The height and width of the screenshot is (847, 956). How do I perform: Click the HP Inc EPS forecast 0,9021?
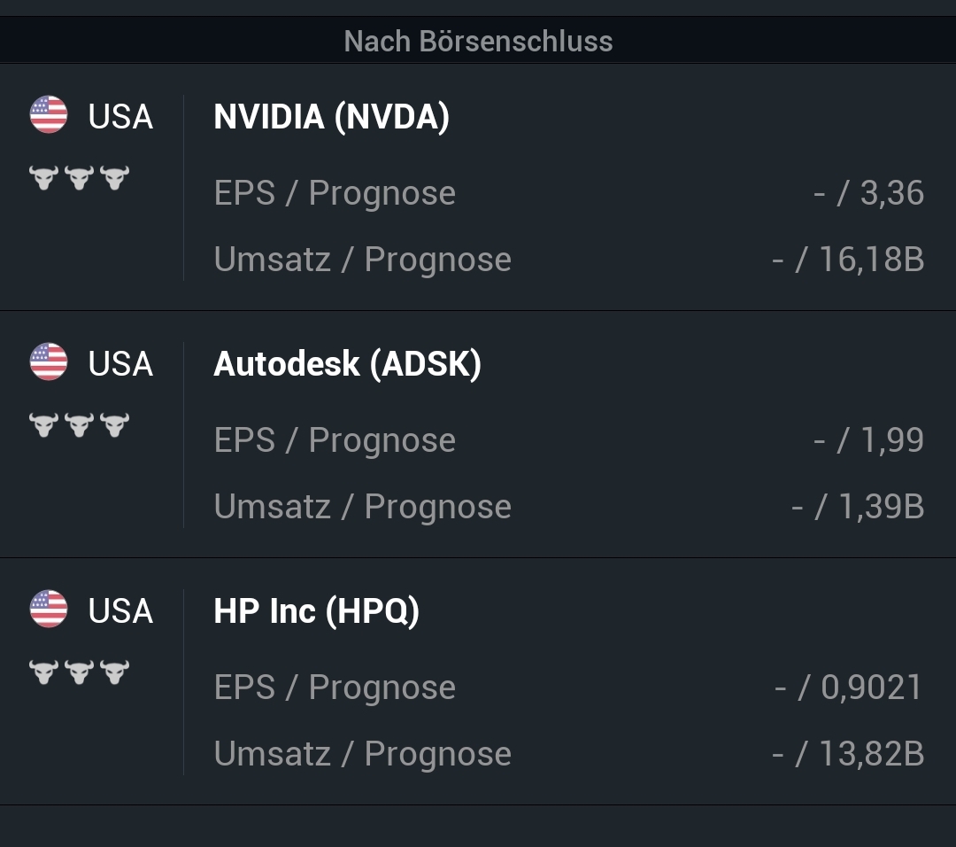coord(871,688)
